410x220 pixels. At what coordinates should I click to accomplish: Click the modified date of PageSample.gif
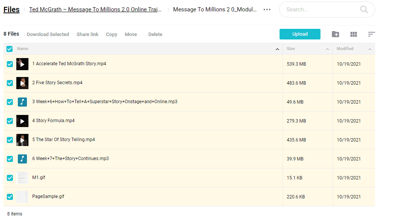(349, 197)
